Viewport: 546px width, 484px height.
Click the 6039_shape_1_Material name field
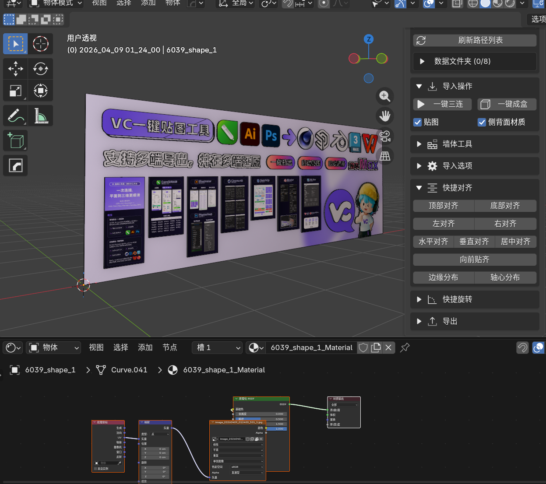[x=311, y=347]
